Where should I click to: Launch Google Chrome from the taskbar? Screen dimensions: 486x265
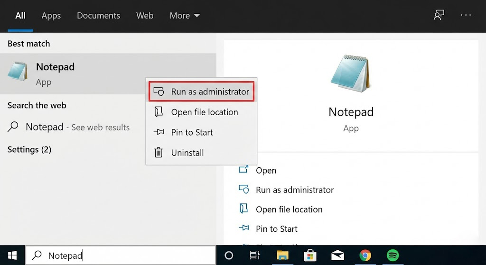coord(365,256)
